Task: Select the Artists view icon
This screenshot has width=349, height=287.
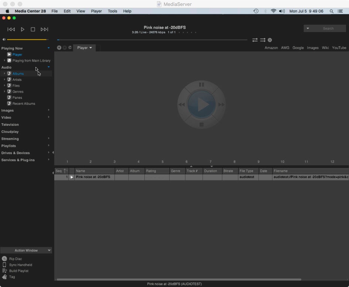Action: coord(9,79)
